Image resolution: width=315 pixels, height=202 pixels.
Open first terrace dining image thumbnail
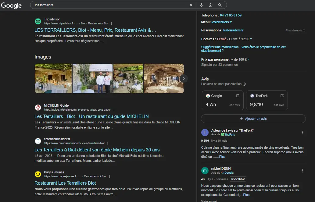53,79
